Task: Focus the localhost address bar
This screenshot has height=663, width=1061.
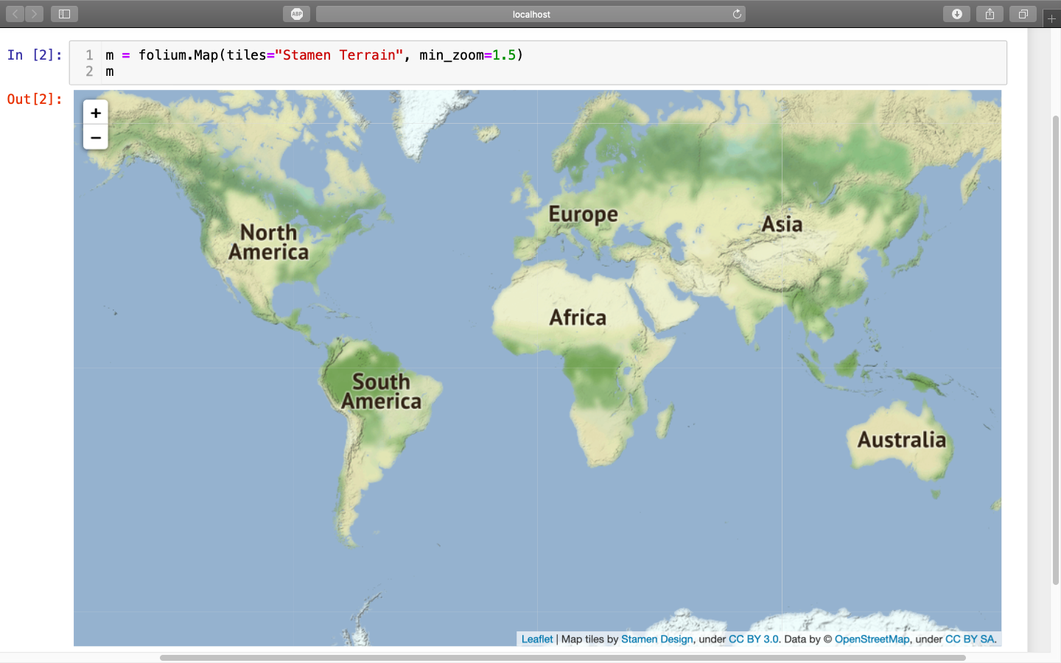Action: [530, 14]
